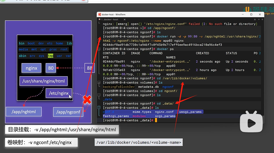This screenshot has height=153, width=274.
Task: Click 'app01' container name in docker ps
Action: coord(171,74)
